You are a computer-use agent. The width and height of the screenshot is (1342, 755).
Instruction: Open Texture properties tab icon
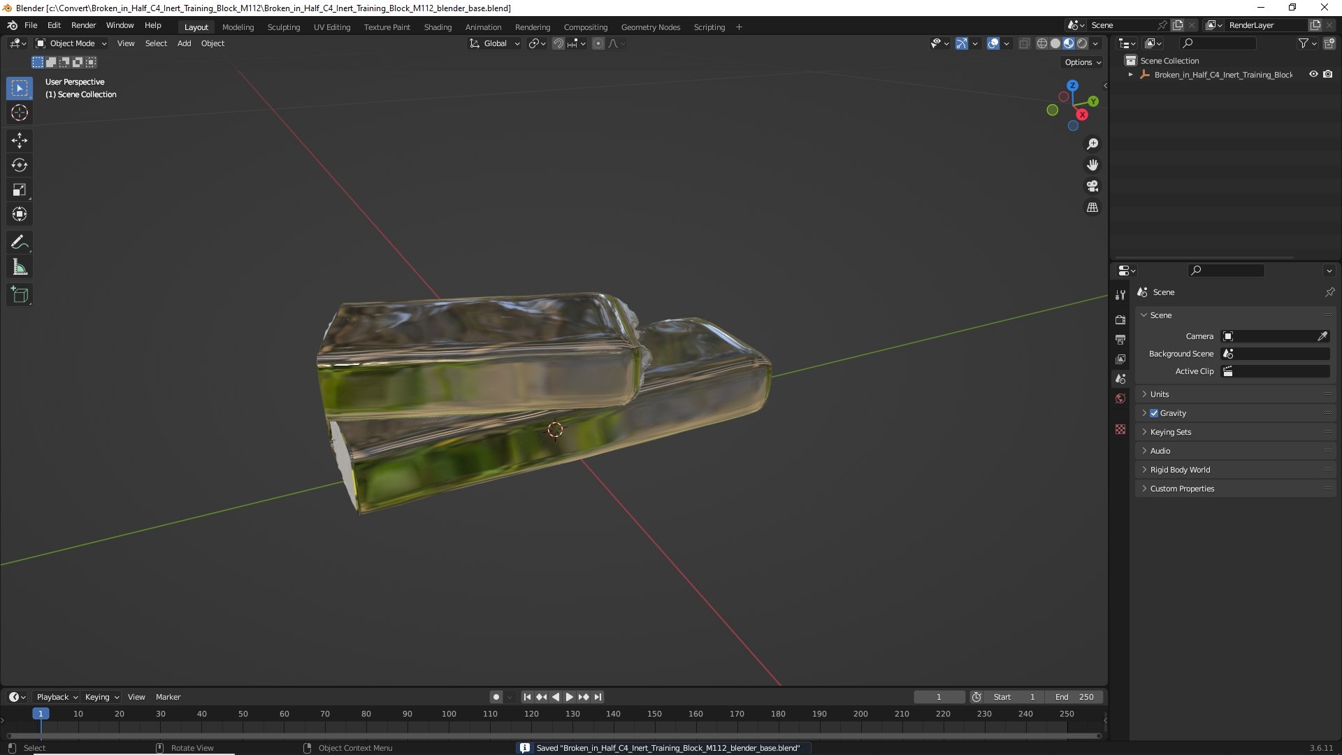1120,429
